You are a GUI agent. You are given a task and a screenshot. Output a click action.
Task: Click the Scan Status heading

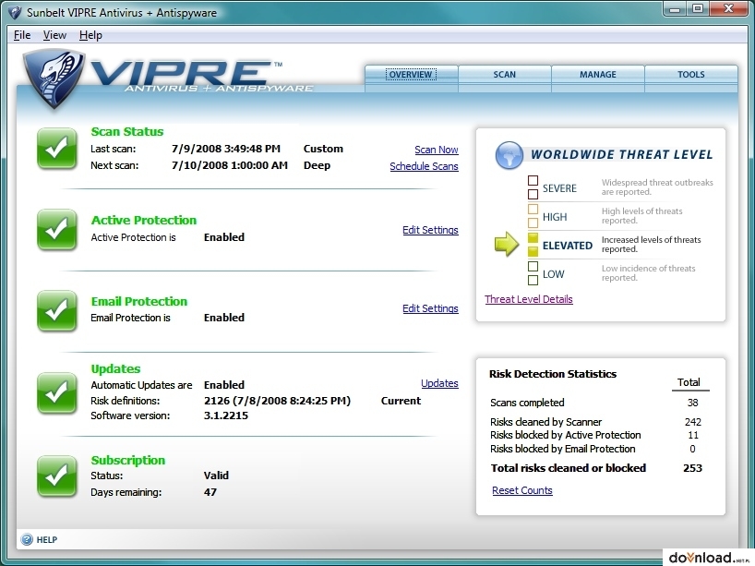(127, 131)
